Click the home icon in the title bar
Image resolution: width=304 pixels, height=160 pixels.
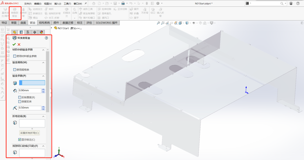point(94,3)
